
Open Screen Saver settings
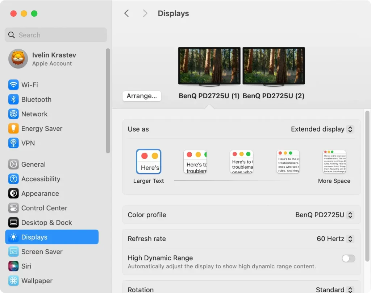coord(52,252)
